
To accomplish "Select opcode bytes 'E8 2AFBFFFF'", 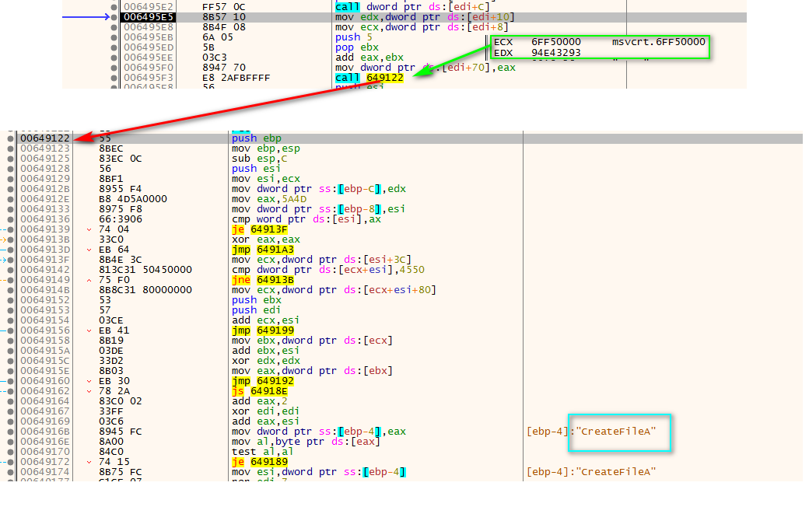I will [x=236, y=78].
